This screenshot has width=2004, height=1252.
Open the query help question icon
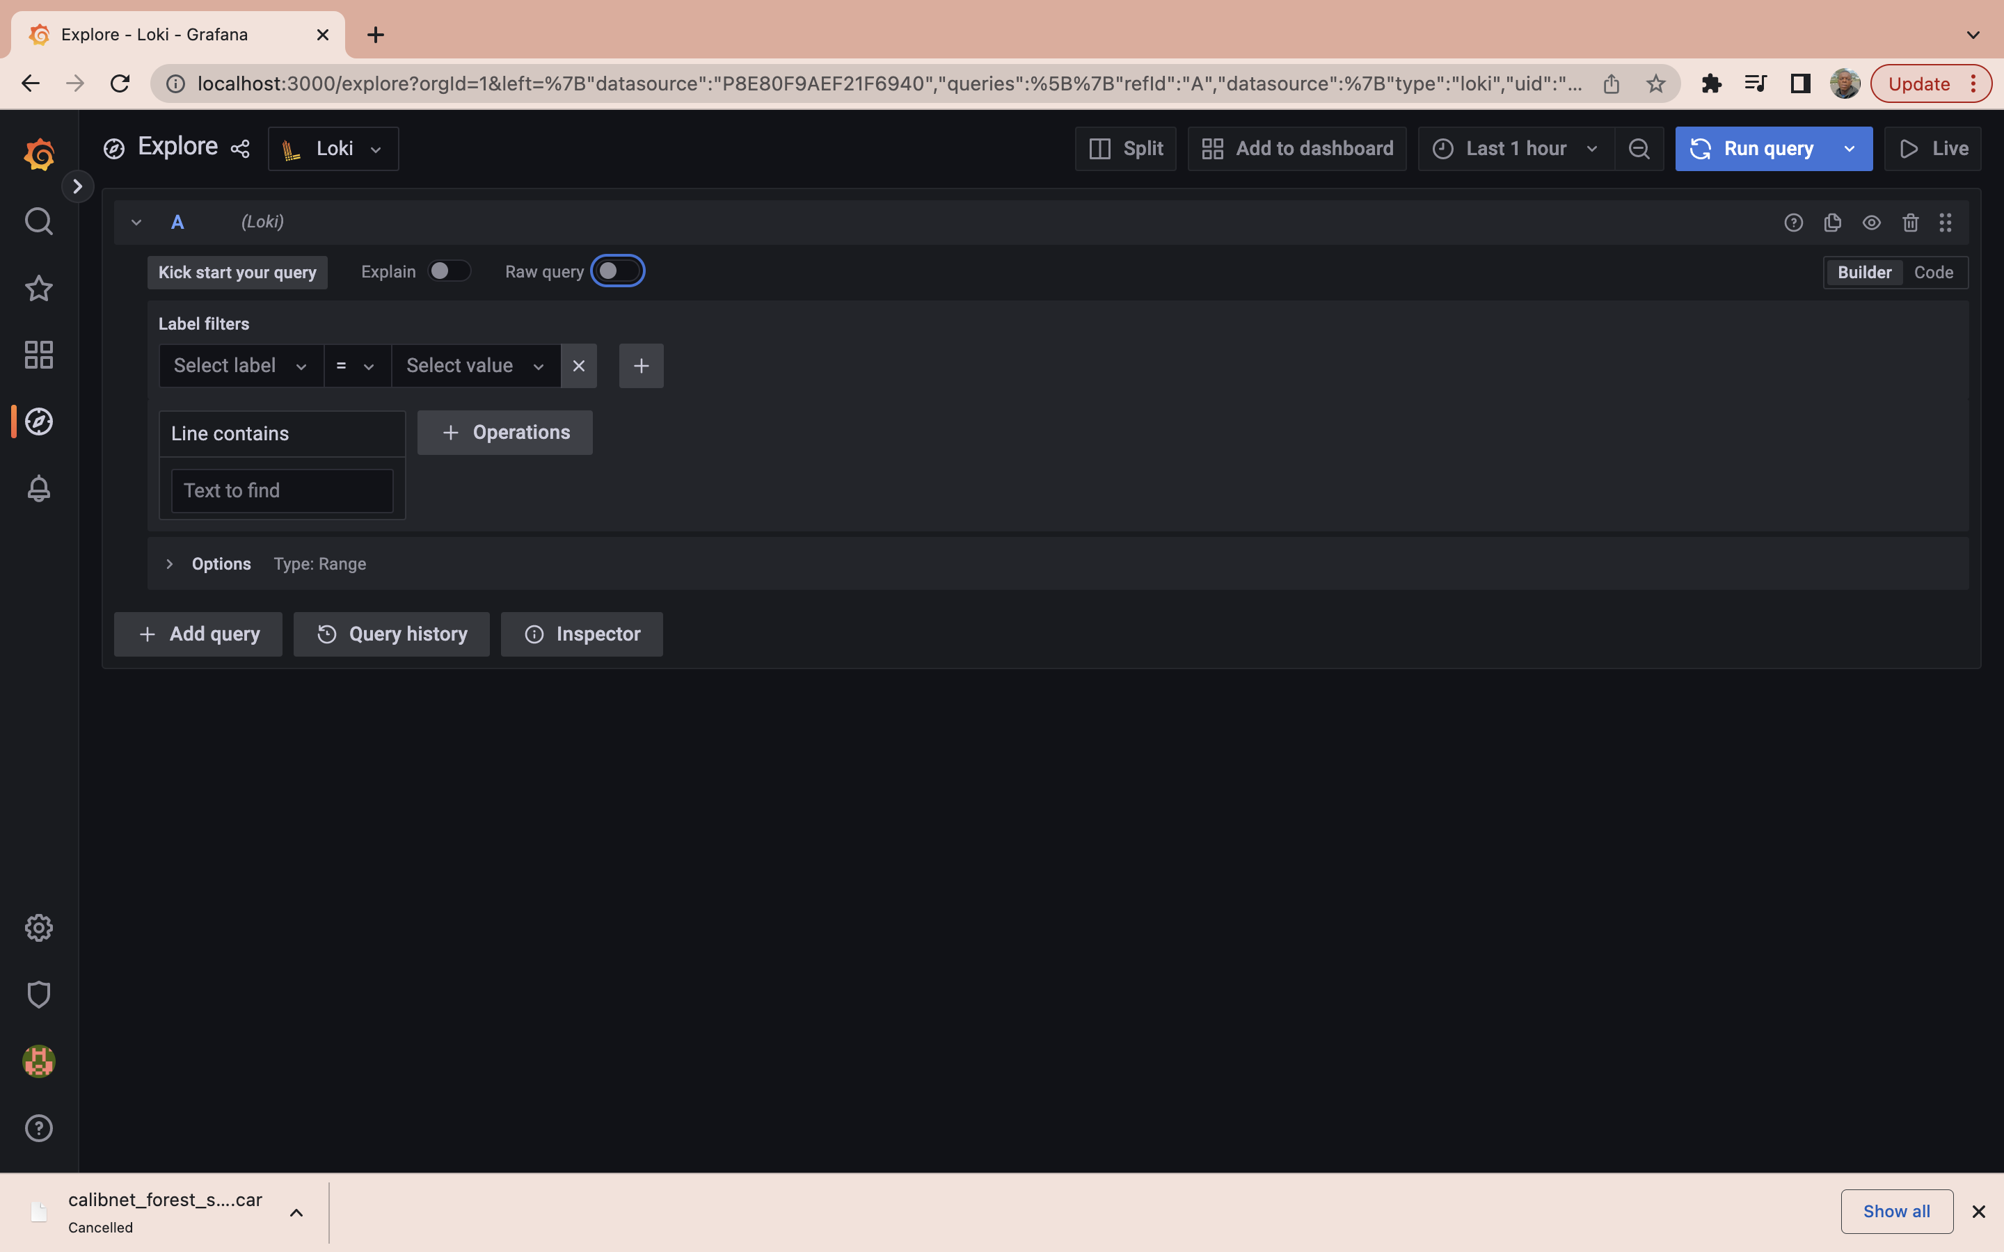[x=1794, y=223]
